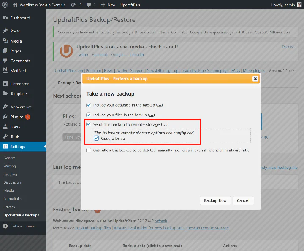Open General settings submenu item

click(x=10, y=158)
